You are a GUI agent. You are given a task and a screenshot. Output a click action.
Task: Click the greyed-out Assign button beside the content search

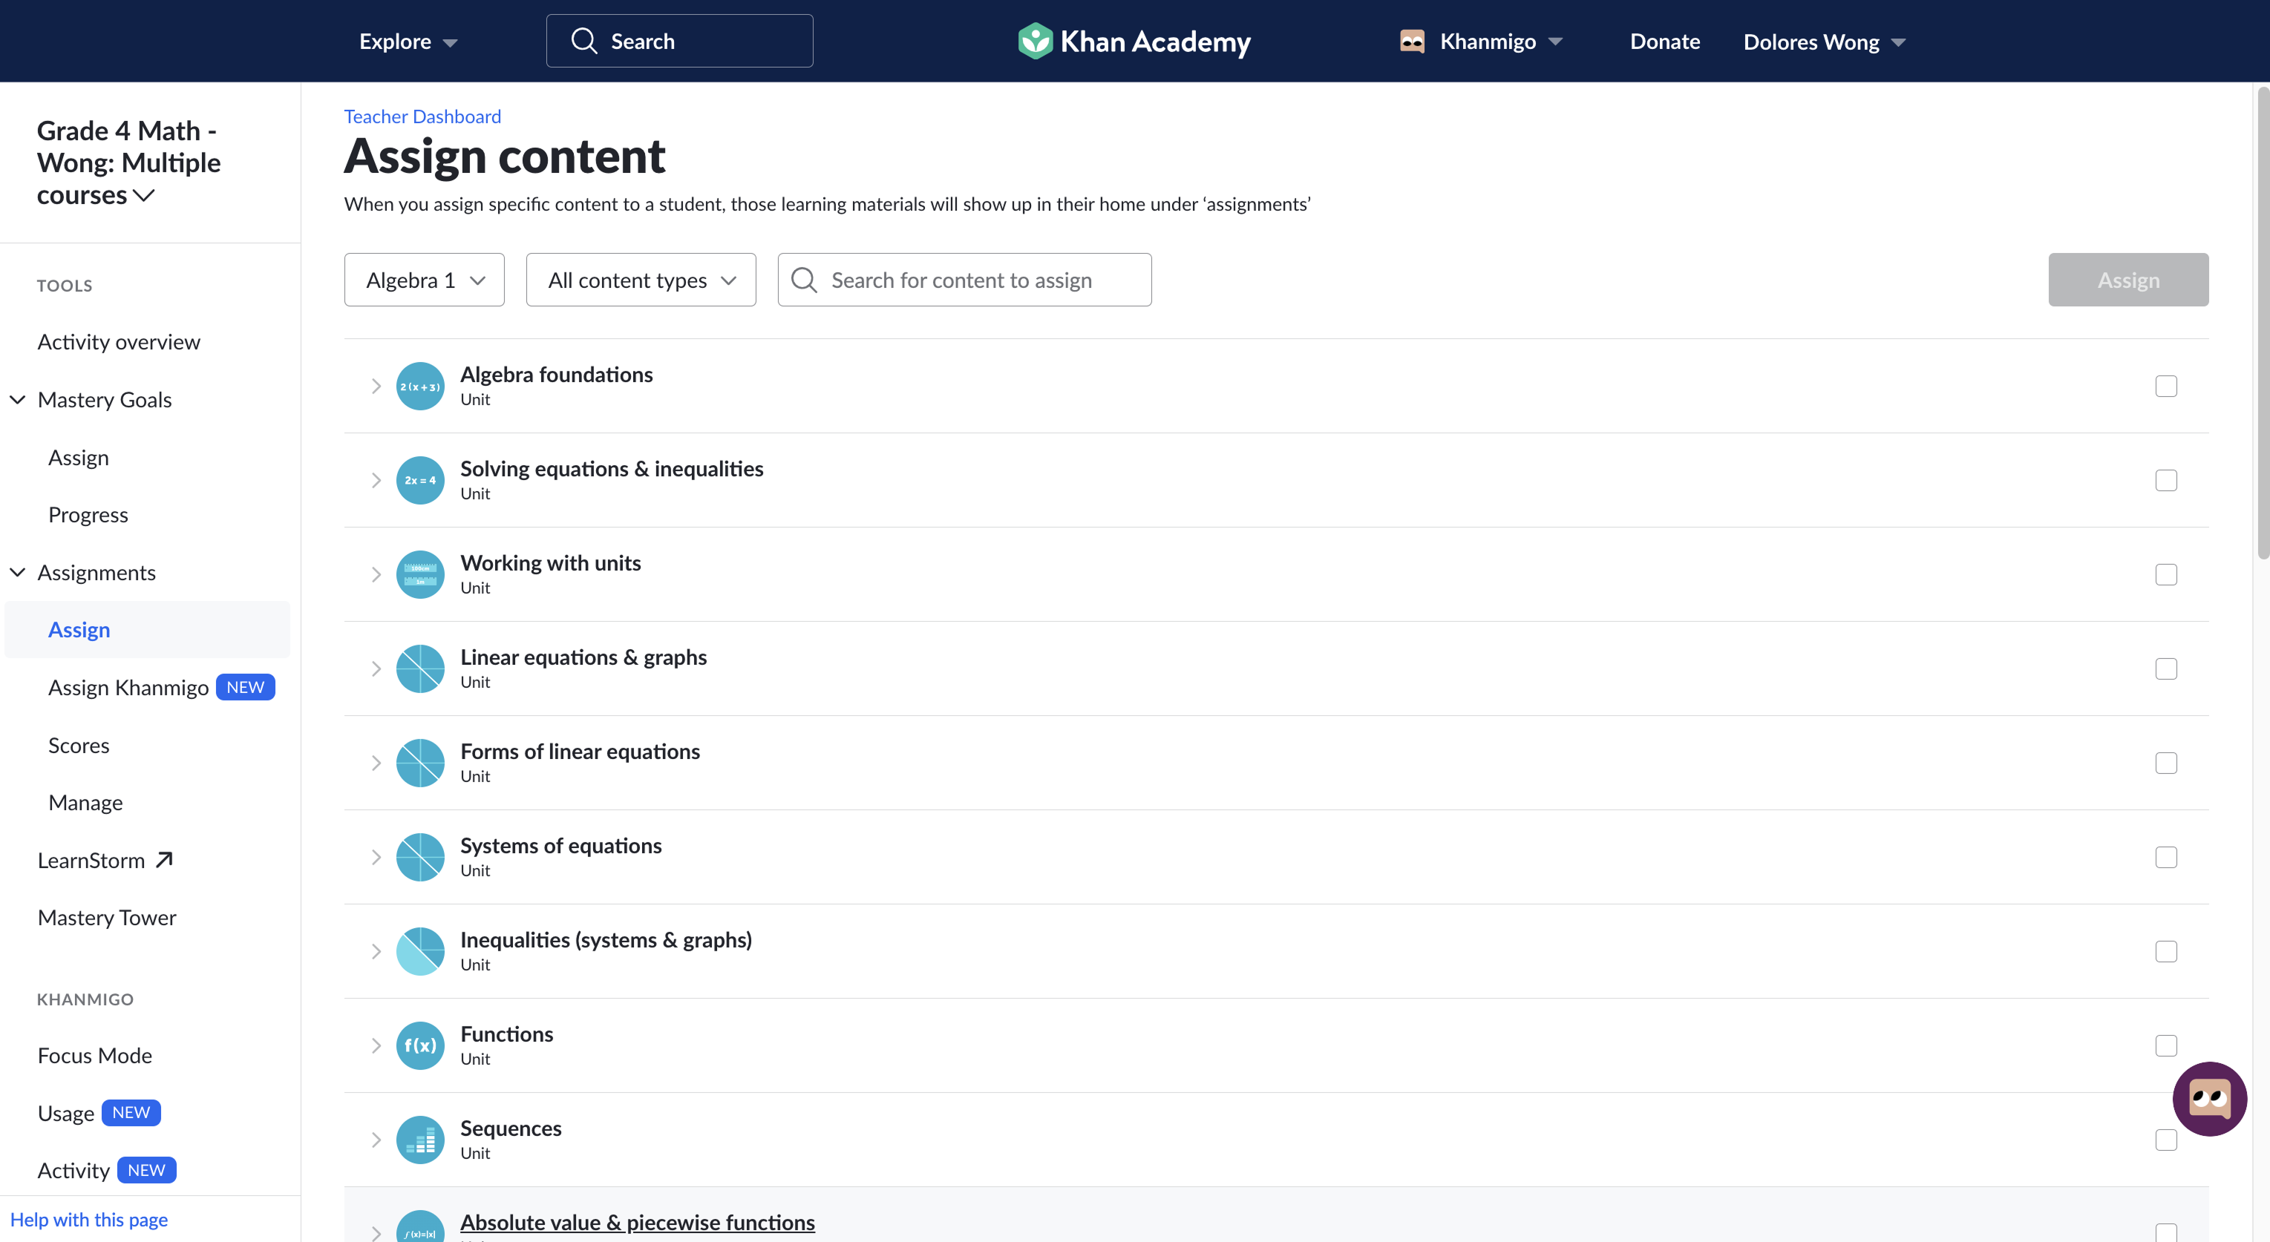pyautogui.click(x=2128, y=280)
